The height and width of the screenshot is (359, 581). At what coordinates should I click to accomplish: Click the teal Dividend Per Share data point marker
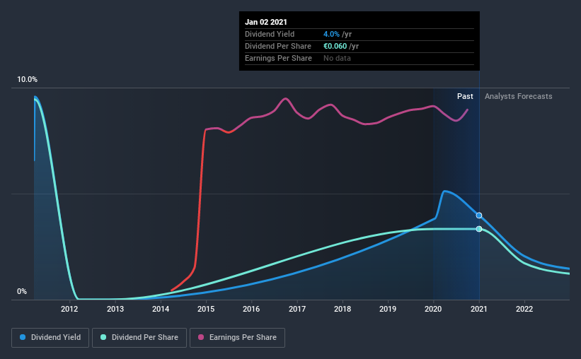click(x=479, y=229)
